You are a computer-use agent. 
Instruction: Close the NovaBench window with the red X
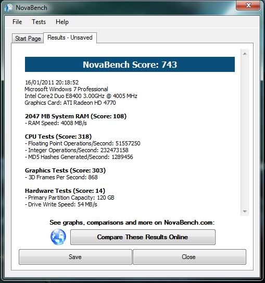click(x=248, y=5)
